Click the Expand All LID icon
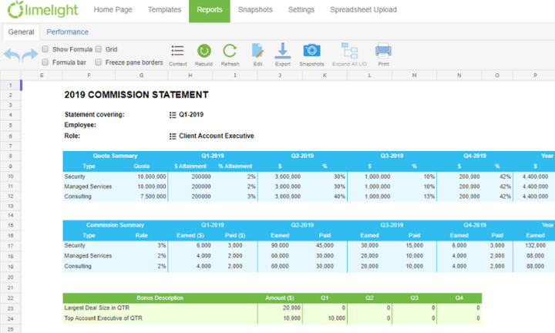Image resolution: width=555 pixels, height=333 pixels. [349, 51]
